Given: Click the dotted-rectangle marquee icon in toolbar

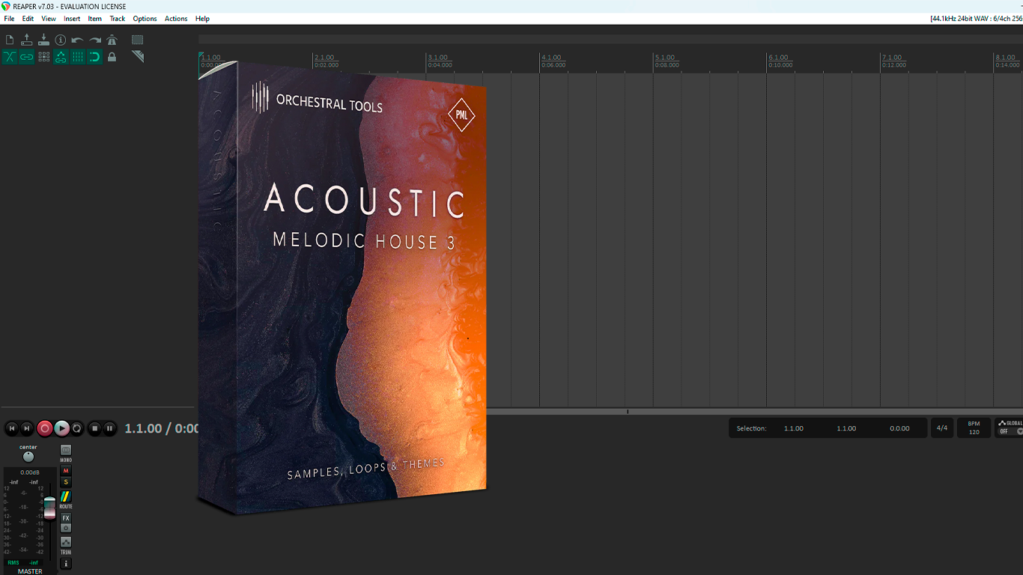Looking at the screenshot, I should click(x=138, y=40).
